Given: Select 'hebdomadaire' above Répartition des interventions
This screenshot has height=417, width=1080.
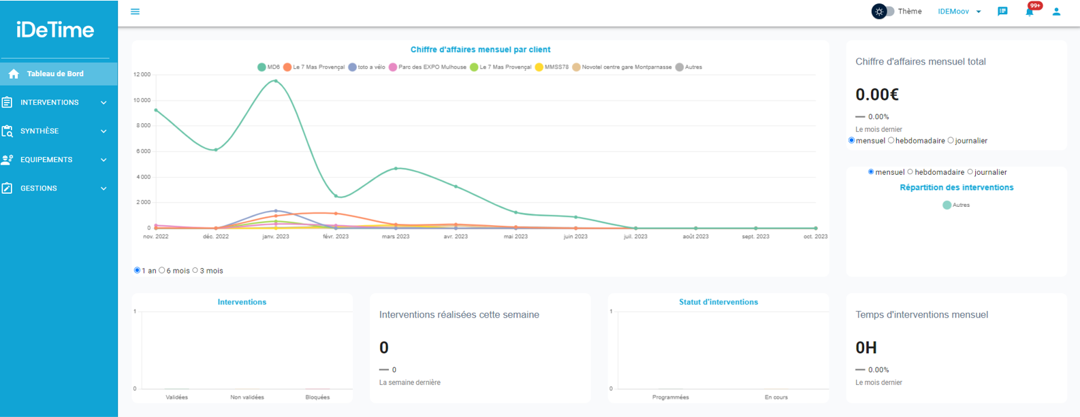Looking at the screenshot, I should click(x=910, y=171).
